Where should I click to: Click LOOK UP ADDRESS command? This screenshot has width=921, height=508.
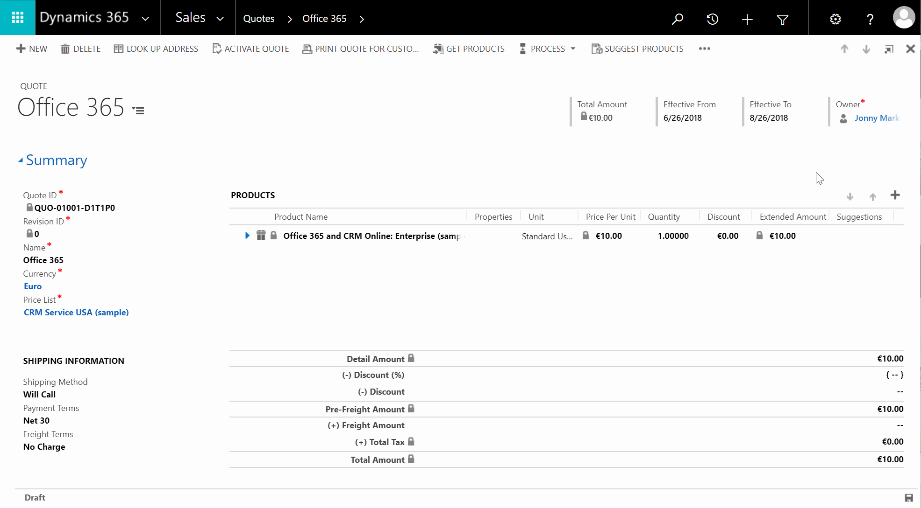click(156, 49)
